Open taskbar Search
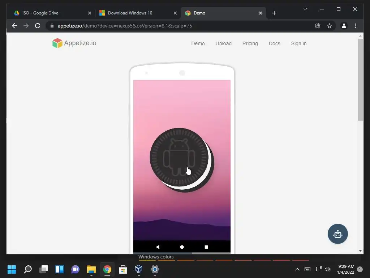The height and width of the screenshot is (278, 370). click(28, 269)
